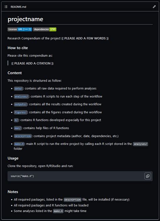Follow the data/ folder link
Screen dimensions: 160x221
coord(18,89)
